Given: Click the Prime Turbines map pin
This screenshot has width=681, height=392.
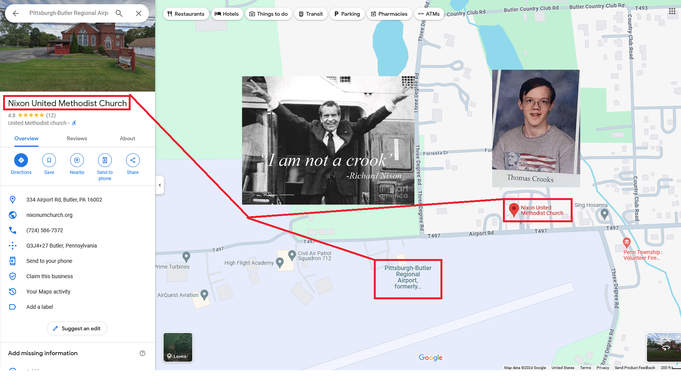Looking at the screenshot, I should tap(186, 256).
